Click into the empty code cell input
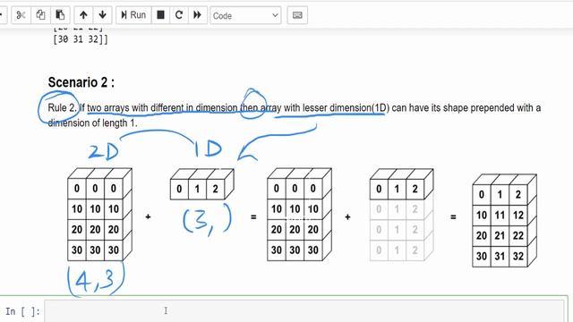The height and width of the screenshot is (322, 573). [304, 310]
